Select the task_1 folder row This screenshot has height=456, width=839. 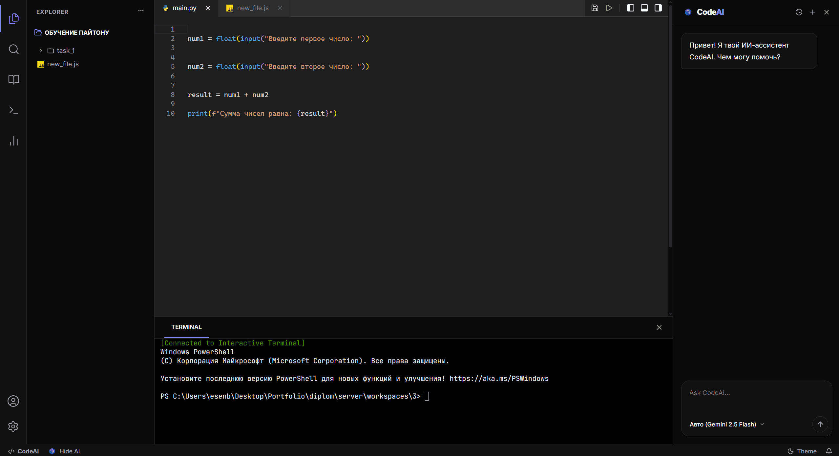90,51
